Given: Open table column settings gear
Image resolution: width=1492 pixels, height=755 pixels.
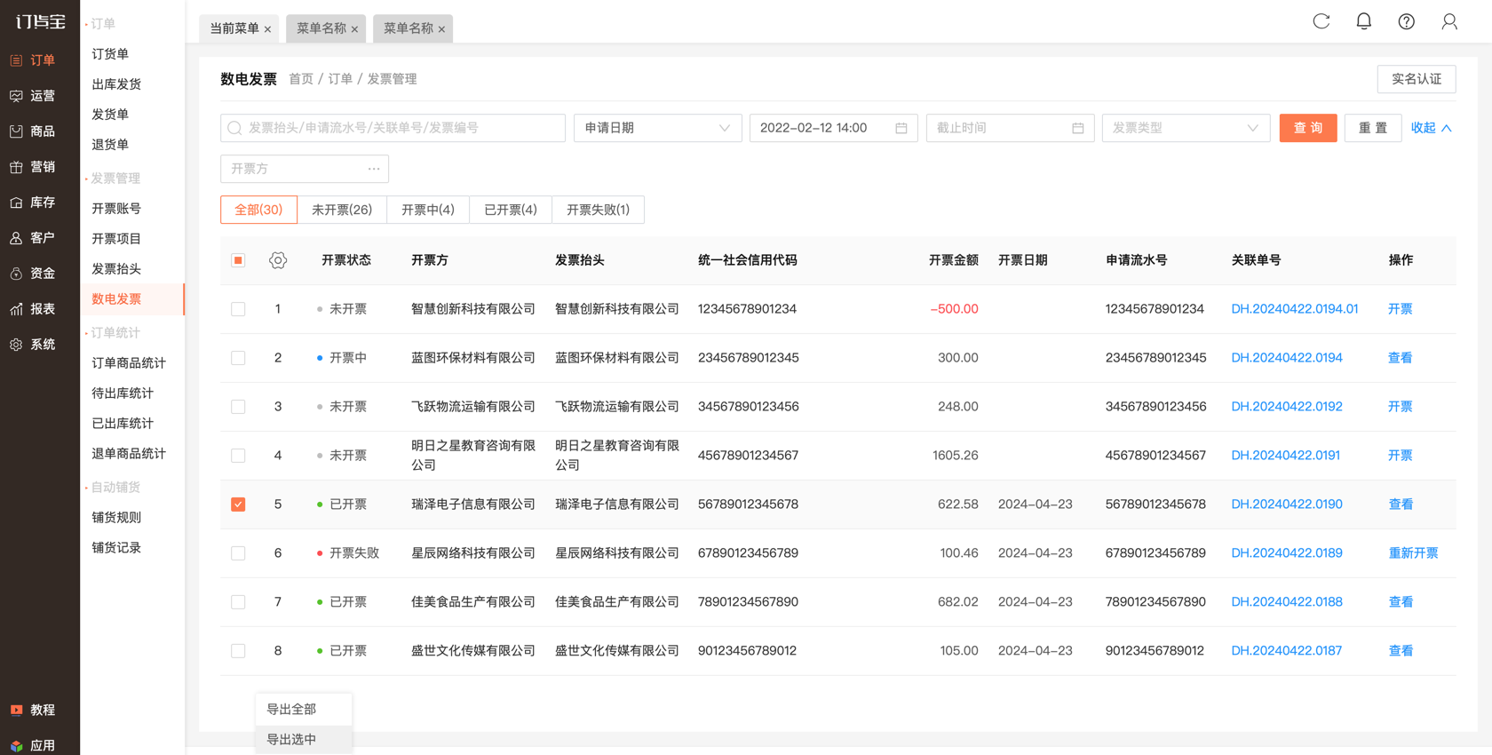Looking at the screenshot, I should [278, 260].
